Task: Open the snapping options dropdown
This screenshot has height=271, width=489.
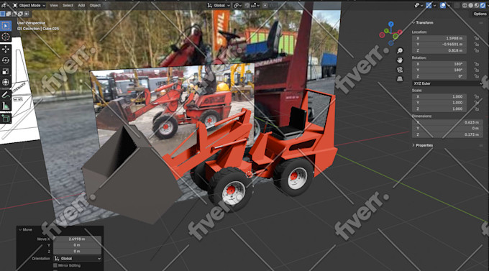Action: coord(255,5)
